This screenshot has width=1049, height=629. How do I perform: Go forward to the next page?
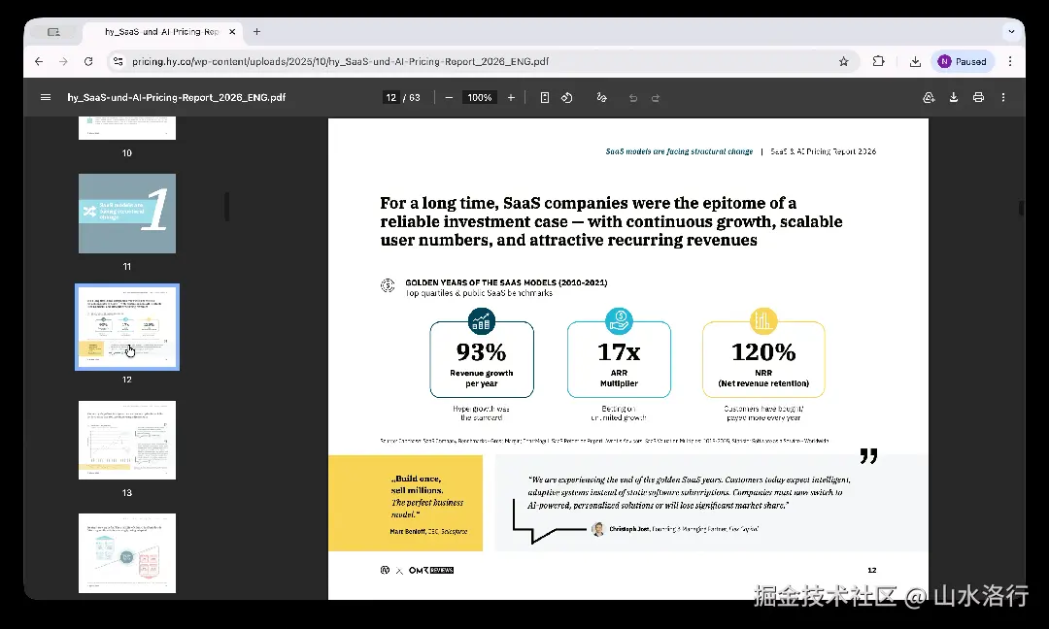tap(63, 61)
